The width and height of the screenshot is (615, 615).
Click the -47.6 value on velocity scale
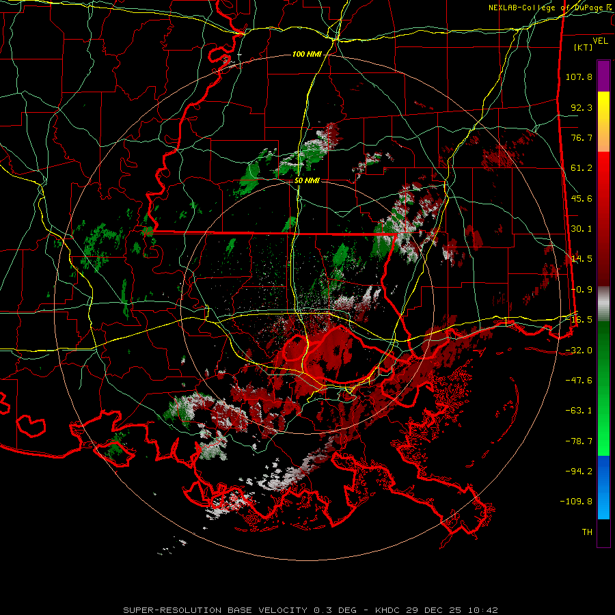click(x=579, y=381)
